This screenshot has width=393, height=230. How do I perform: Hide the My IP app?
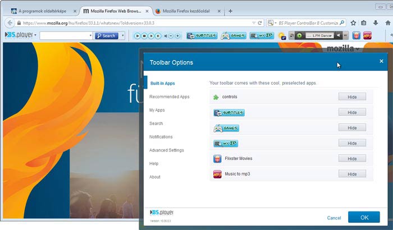(352, 143)
